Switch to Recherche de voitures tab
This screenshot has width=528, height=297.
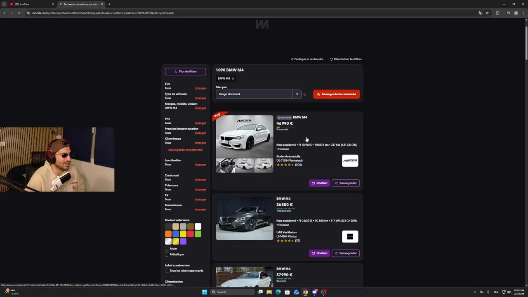80,4
